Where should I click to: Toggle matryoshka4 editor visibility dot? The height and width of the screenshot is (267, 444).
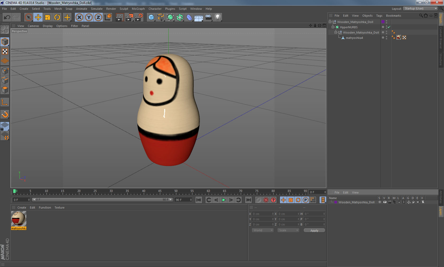point(386,37)
